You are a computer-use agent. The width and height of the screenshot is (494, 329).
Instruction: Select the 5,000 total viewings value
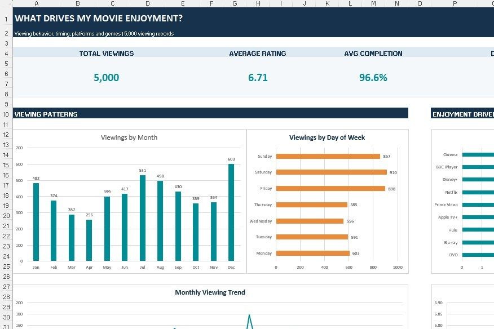click(107, 77)
